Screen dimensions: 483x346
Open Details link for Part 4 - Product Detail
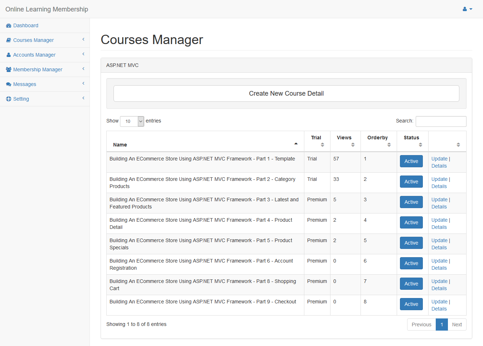point(439,227)
